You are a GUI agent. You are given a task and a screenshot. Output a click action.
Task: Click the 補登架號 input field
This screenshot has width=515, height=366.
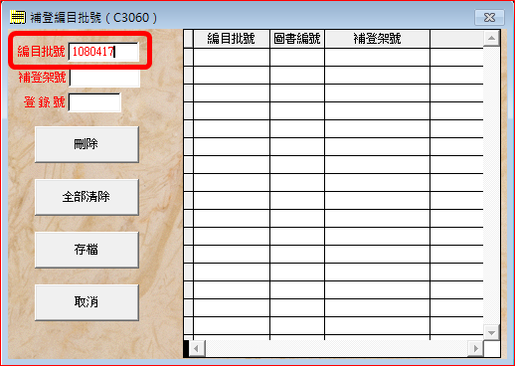pos(104,79)
